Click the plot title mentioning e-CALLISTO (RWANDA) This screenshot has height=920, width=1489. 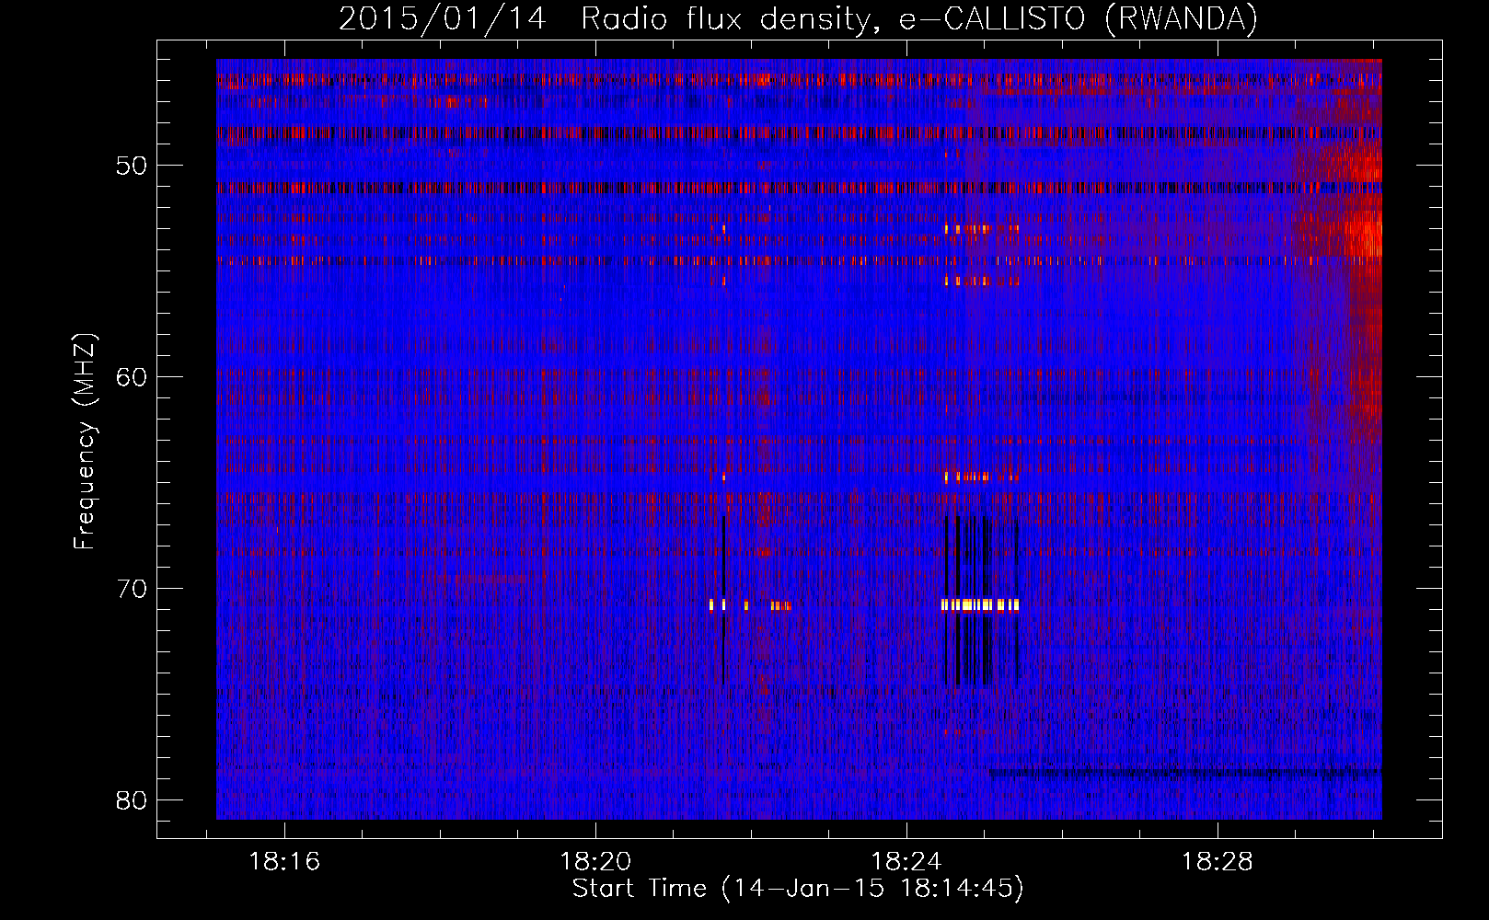tap(798, 19)
